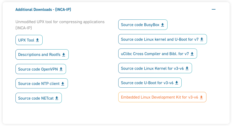
Task: Download uClibc Cross Compiler and Bibl. for v7
Action: pyautogui.click(x=157, y=54)
